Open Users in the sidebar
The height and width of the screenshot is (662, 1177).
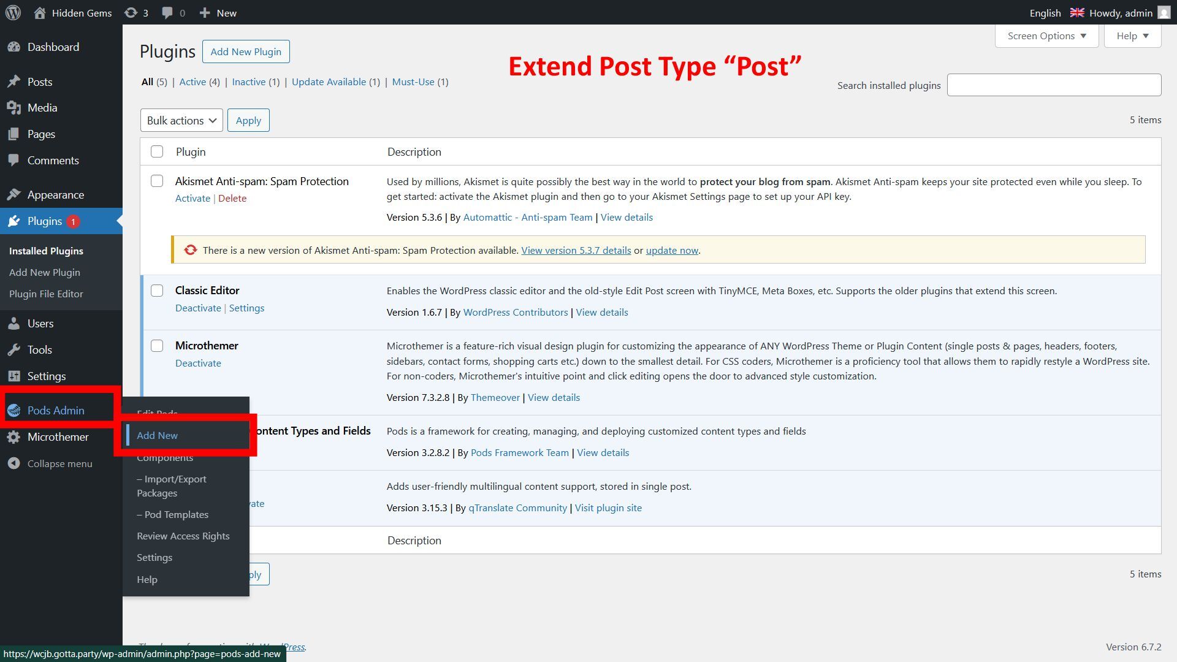[x=40, y=323]
